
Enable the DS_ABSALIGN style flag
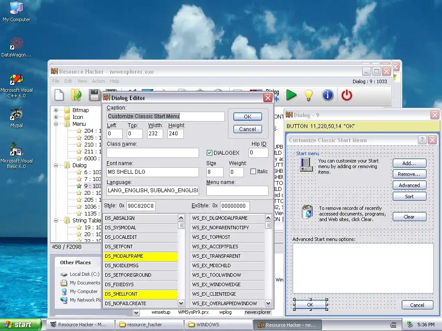coord(141,218)
